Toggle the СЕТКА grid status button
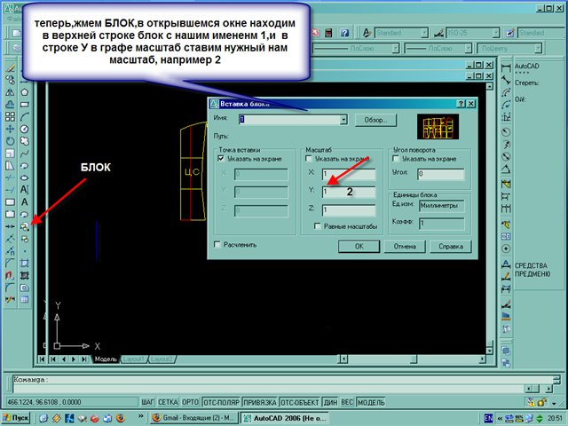This screenshot has width=568, height=426. click(x=169, y=402)
